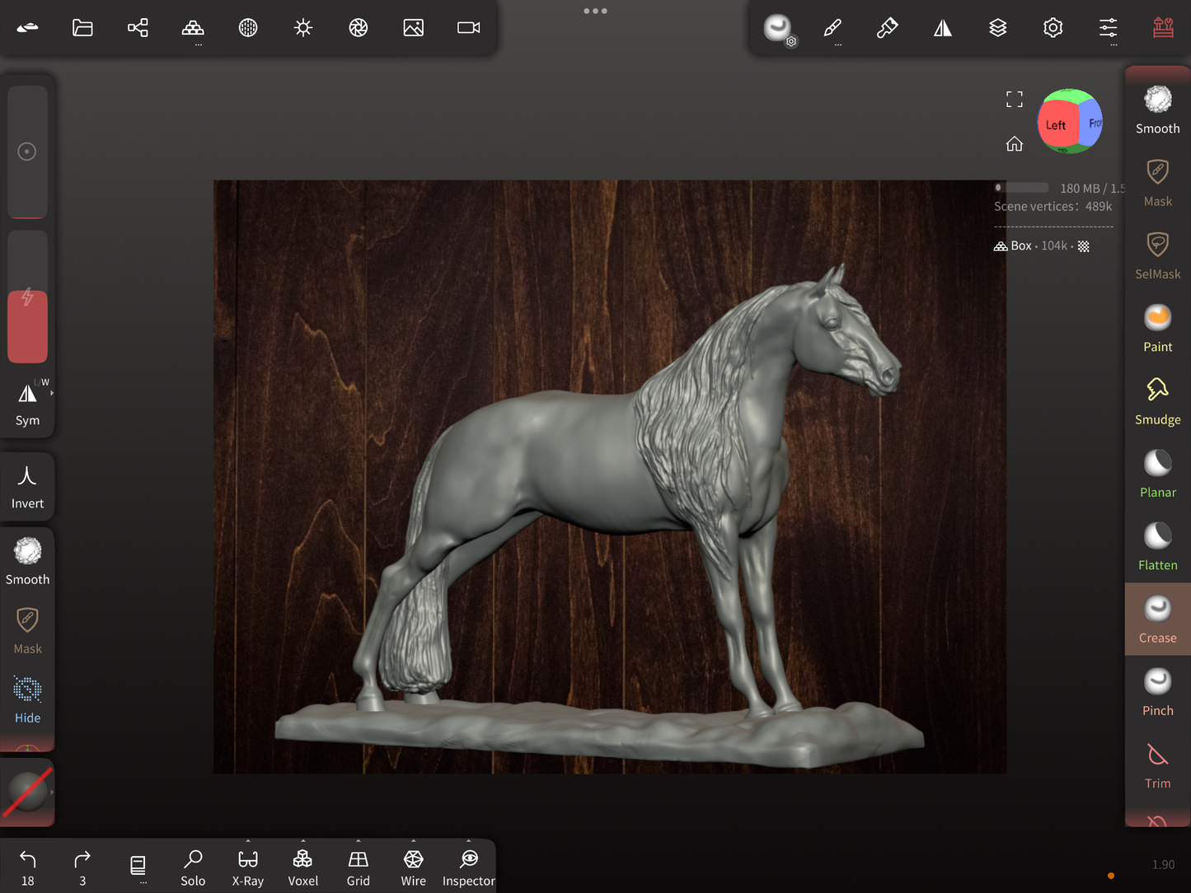Select the Planar brush

[1157, 474]
